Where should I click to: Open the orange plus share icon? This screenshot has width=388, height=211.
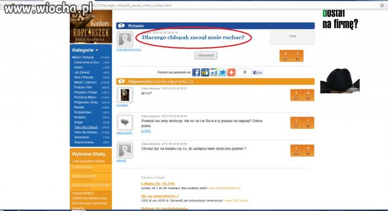coord(232,72)
